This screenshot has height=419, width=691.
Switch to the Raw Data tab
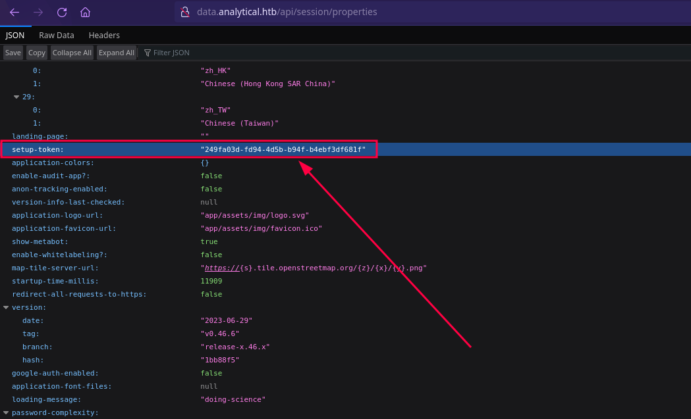pos(57,35)
